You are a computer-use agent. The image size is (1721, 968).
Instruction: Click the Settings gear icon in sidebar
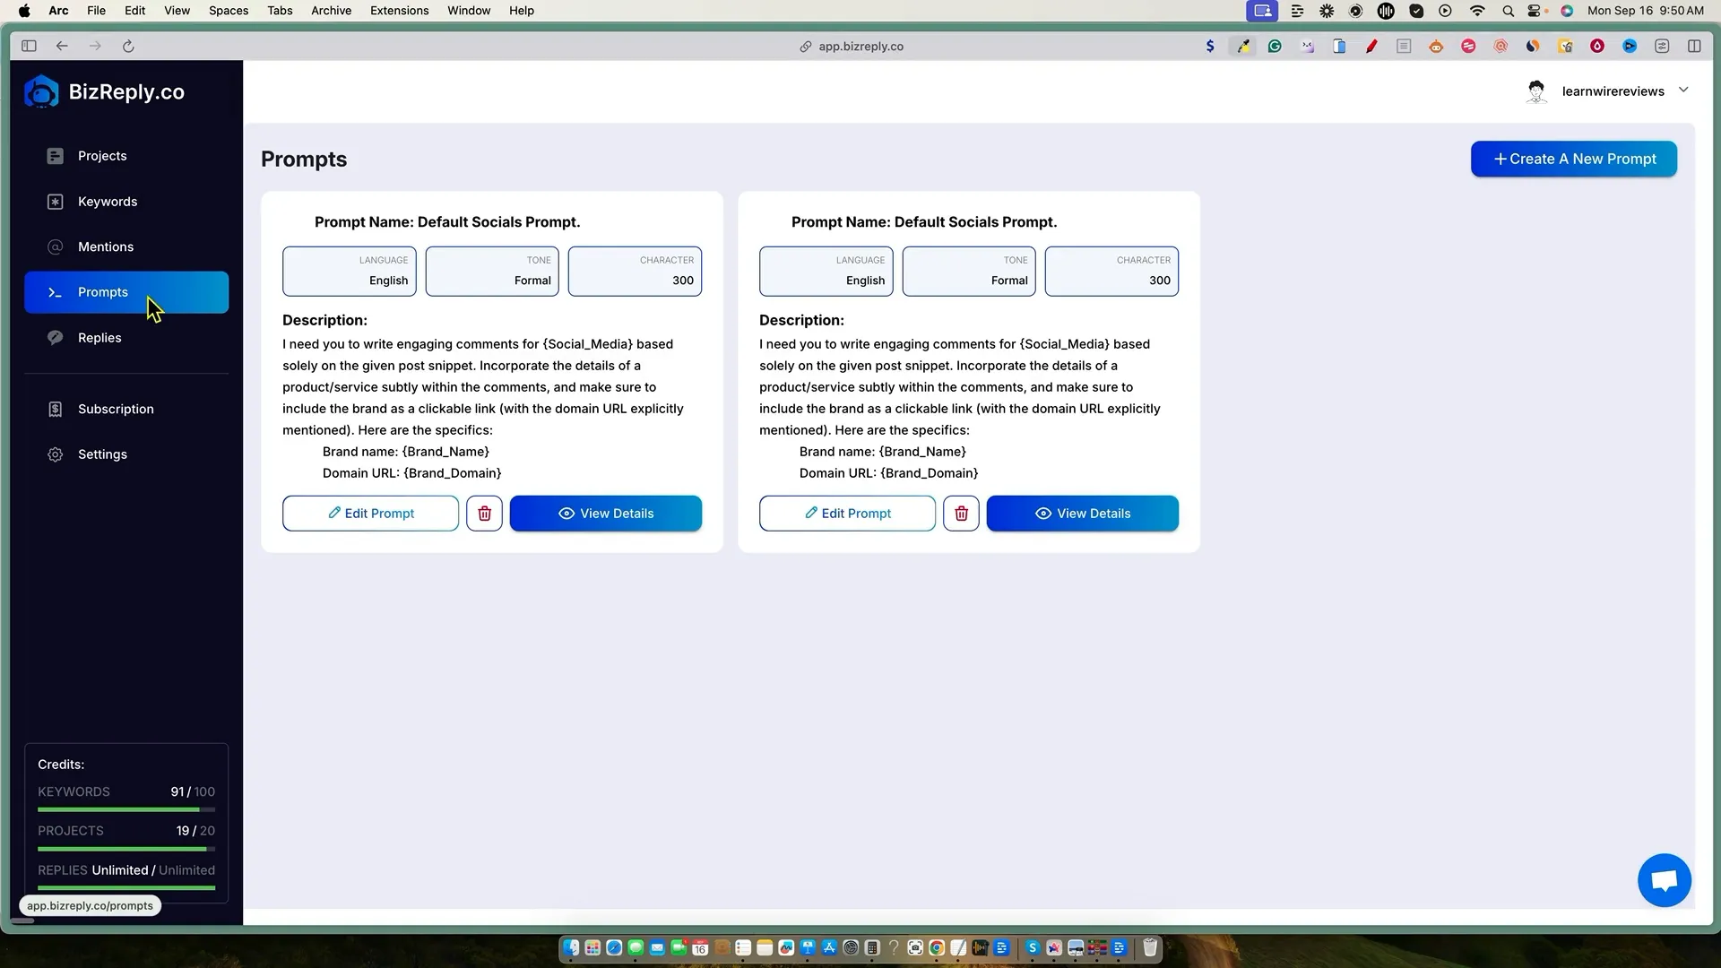(x=56, y=454)
